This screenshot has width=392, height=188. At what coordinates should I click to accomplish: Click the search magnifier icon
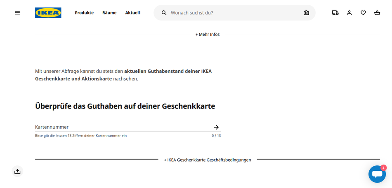click(164, 13)
